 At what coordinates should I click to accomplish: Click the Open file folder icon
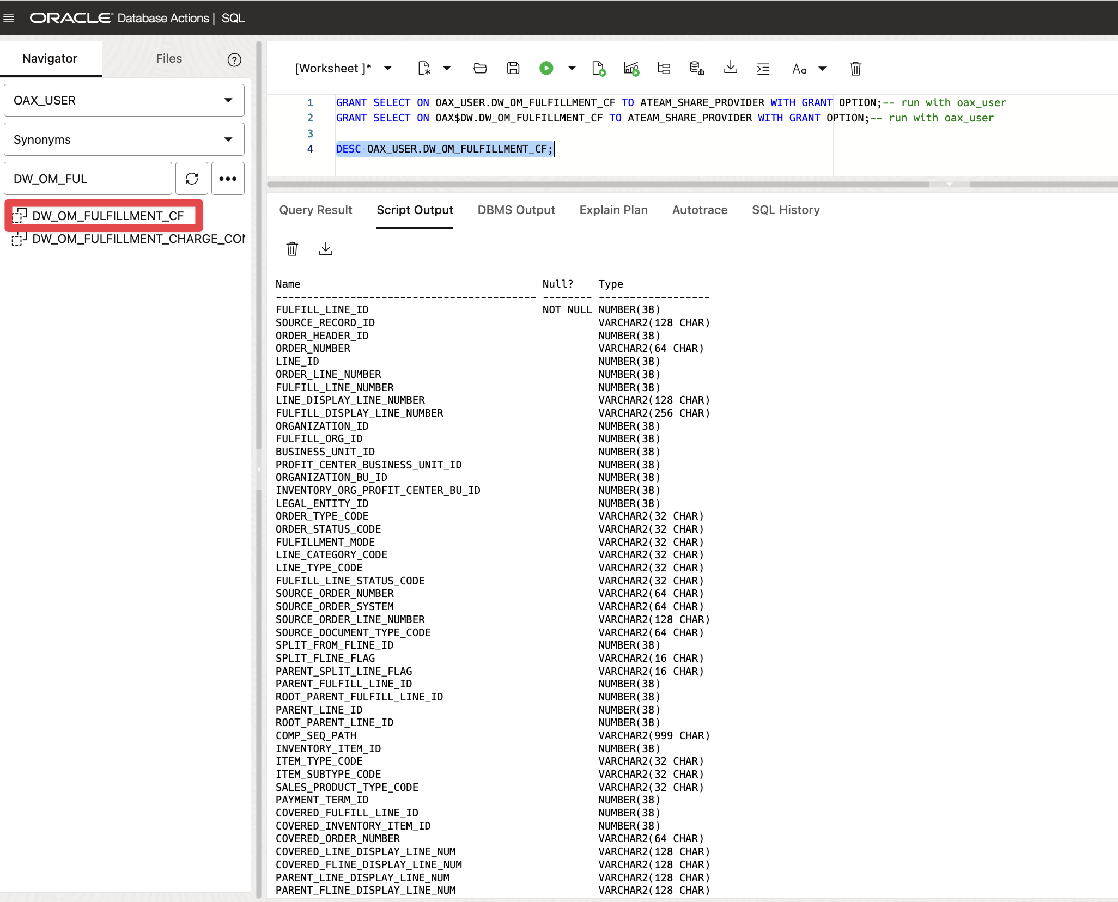tap(480, 68)
